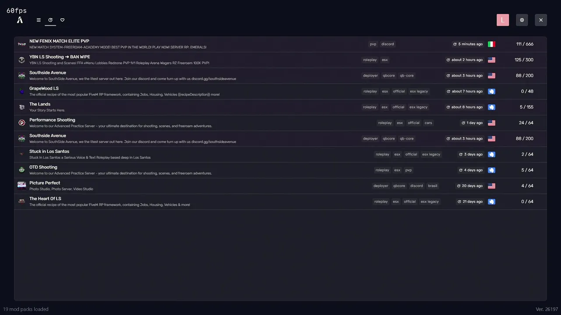Select the Stuck in Los Santos server
561x315 pixels.
pos(49,152)
